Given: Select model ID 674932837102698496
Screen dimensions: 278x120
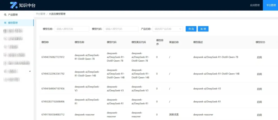Looking at the screenshot, I should pos(53,102).
